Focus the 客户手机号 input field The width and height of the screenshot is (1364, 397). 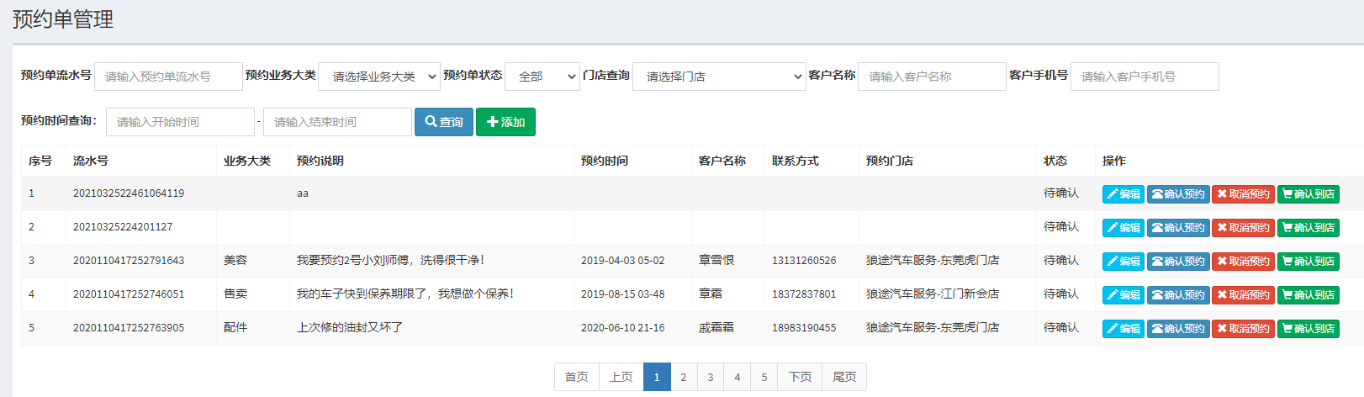coord(1145,77)
